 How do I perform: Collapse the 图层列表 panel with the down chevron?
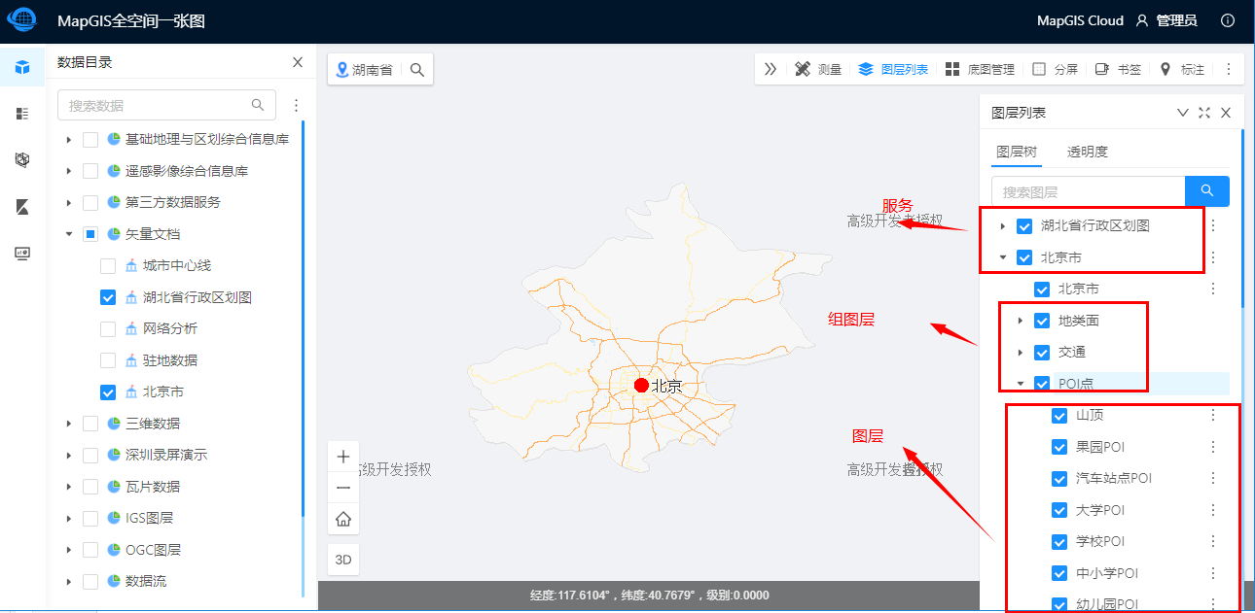1183,113
